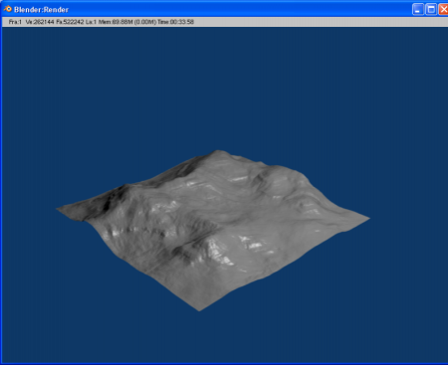This screenshot has width=448, height=365.
Task: Click the 'Fa:522242' face count readout
Action: point(70,22)
